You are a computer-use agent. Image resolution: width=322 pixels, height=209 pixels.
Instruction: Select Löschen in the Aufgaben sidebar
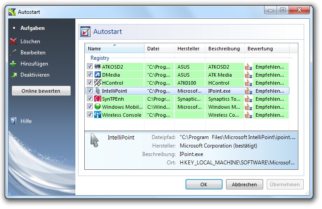click(30, 41)
